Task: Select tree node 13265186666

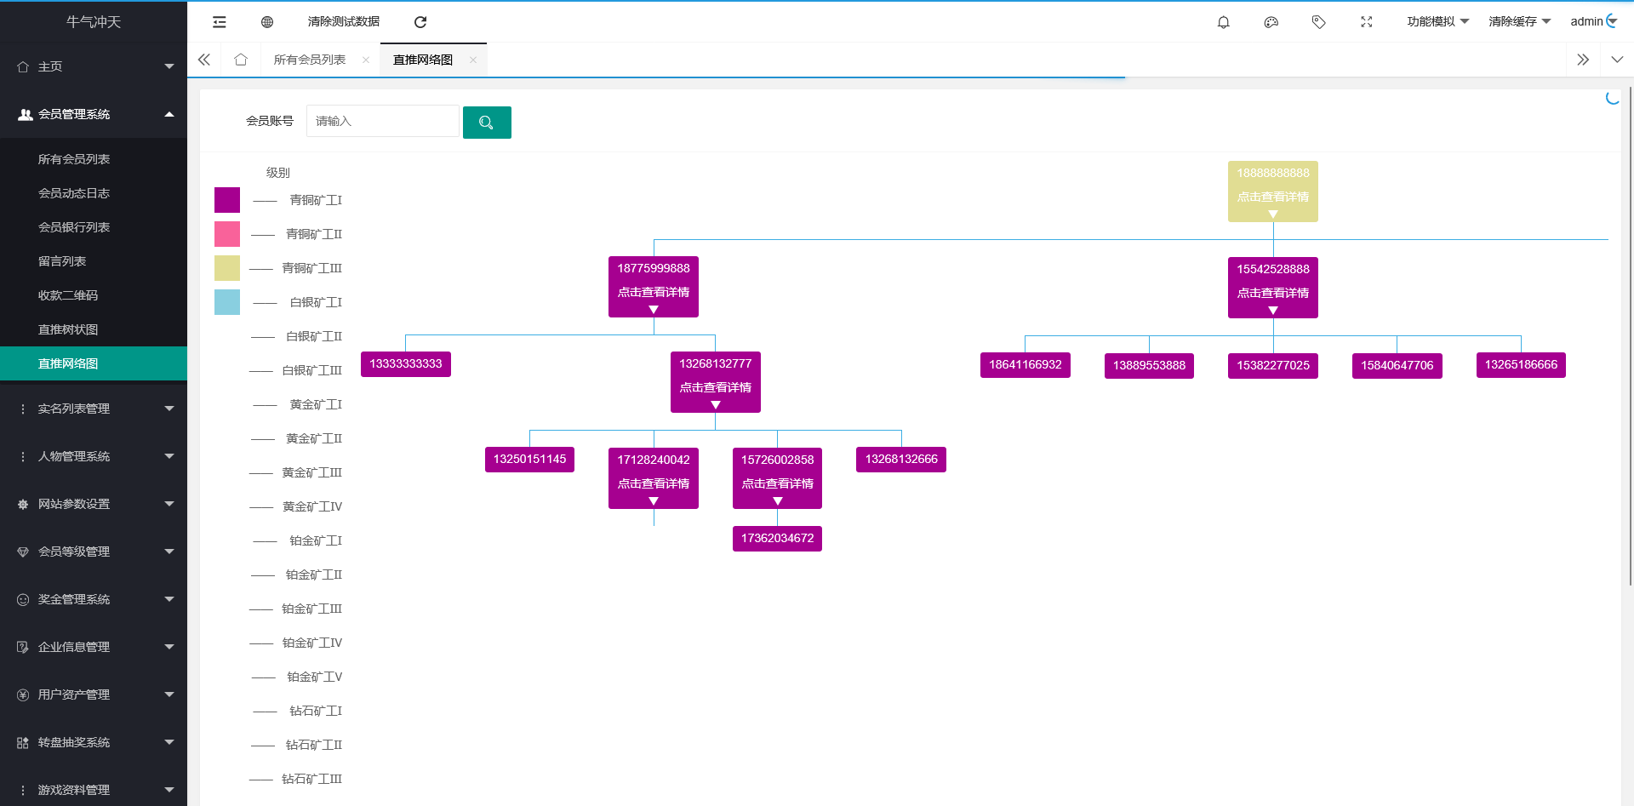Action: 1521,365
